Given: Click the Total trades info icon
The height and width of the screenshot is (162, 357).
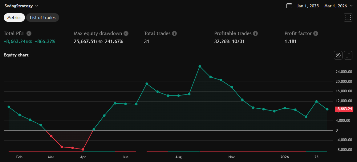Looking at the screenshot, I should pyautogui.click(x=174, y=33).
